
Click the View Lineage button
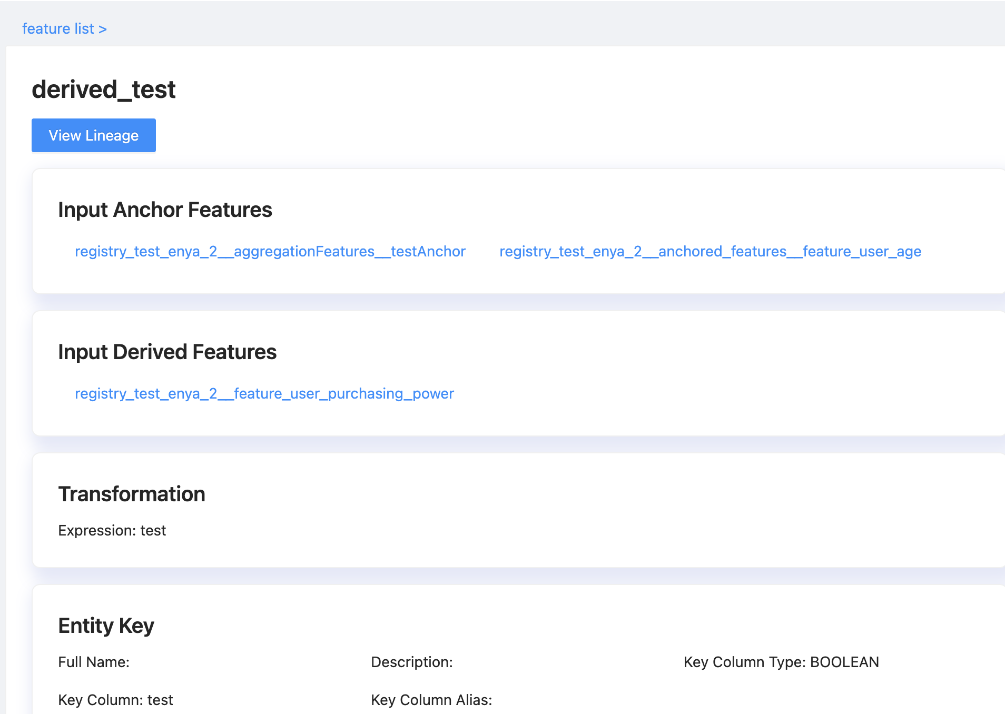tap(94, 135)
